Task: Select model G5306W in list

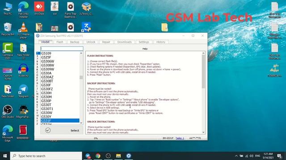Action: point(60,61)
